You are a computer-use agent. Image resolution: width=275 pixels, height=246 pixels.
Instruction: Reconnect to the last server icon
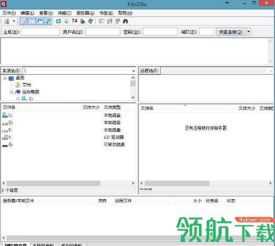tap(91, 21)
